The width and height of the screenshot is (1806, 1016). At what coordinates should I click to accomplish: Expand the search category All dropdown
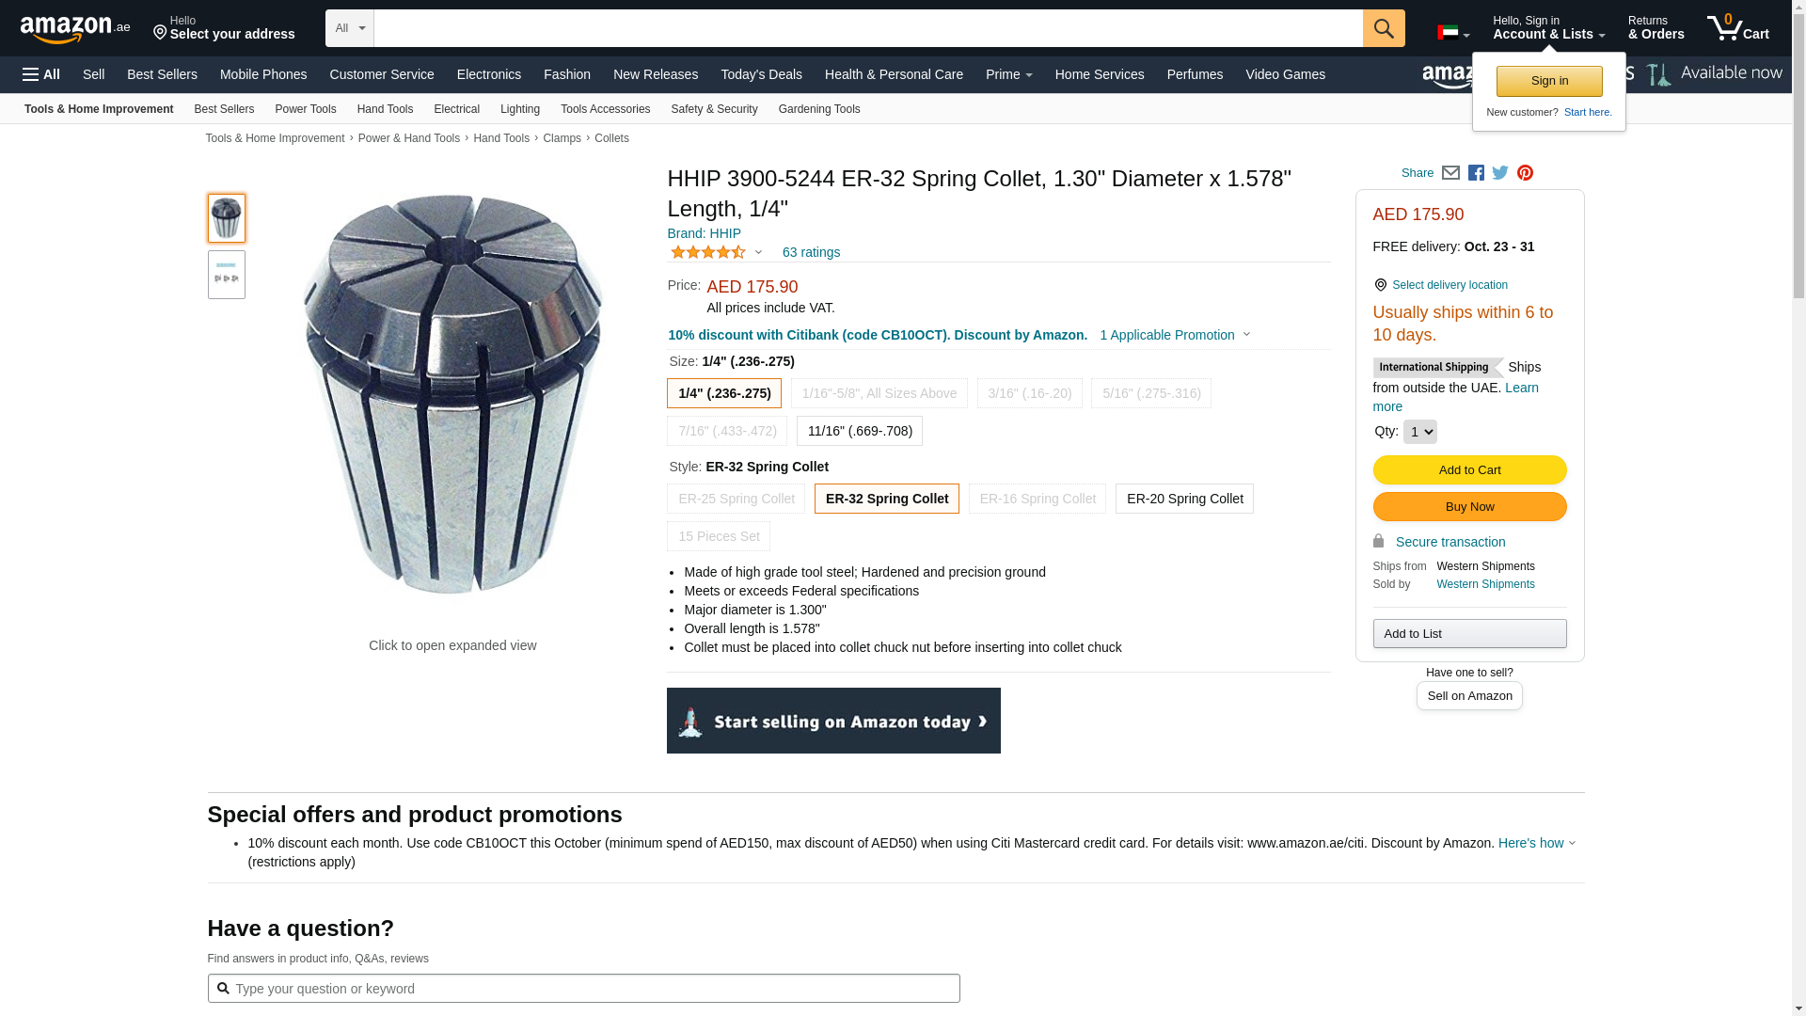[349, 28]
